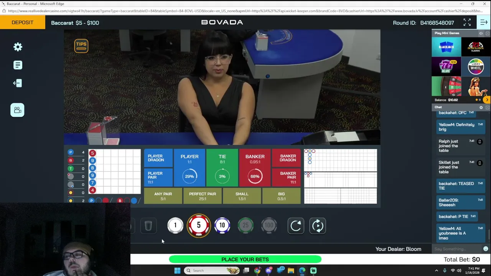Open the game rules document icon

pyautogui.click(x=18, y=65)
